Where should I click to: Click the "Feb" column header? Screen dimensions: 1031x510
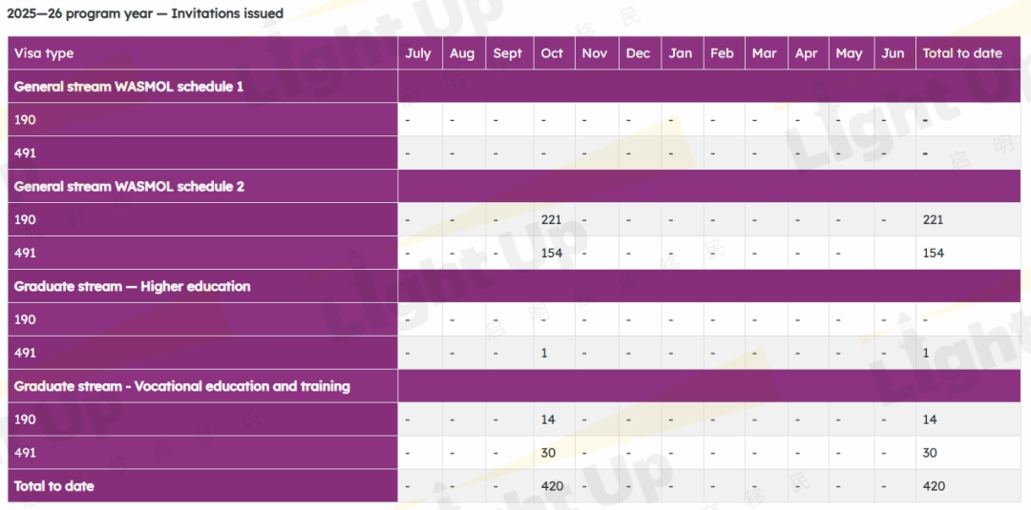point(722,53)
